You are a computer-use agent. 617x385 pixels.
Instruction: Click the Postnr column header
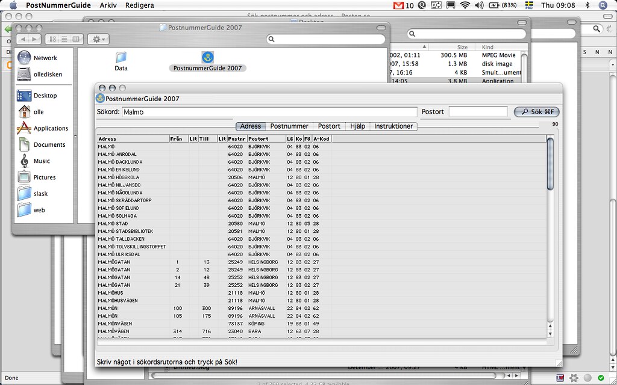click(237, 139)
